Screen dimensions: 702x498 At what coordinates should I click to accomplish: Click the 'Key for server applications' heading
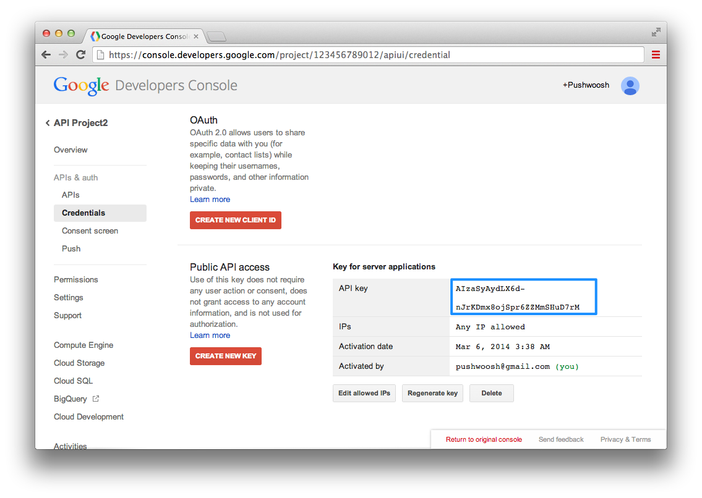click(384, 267)
